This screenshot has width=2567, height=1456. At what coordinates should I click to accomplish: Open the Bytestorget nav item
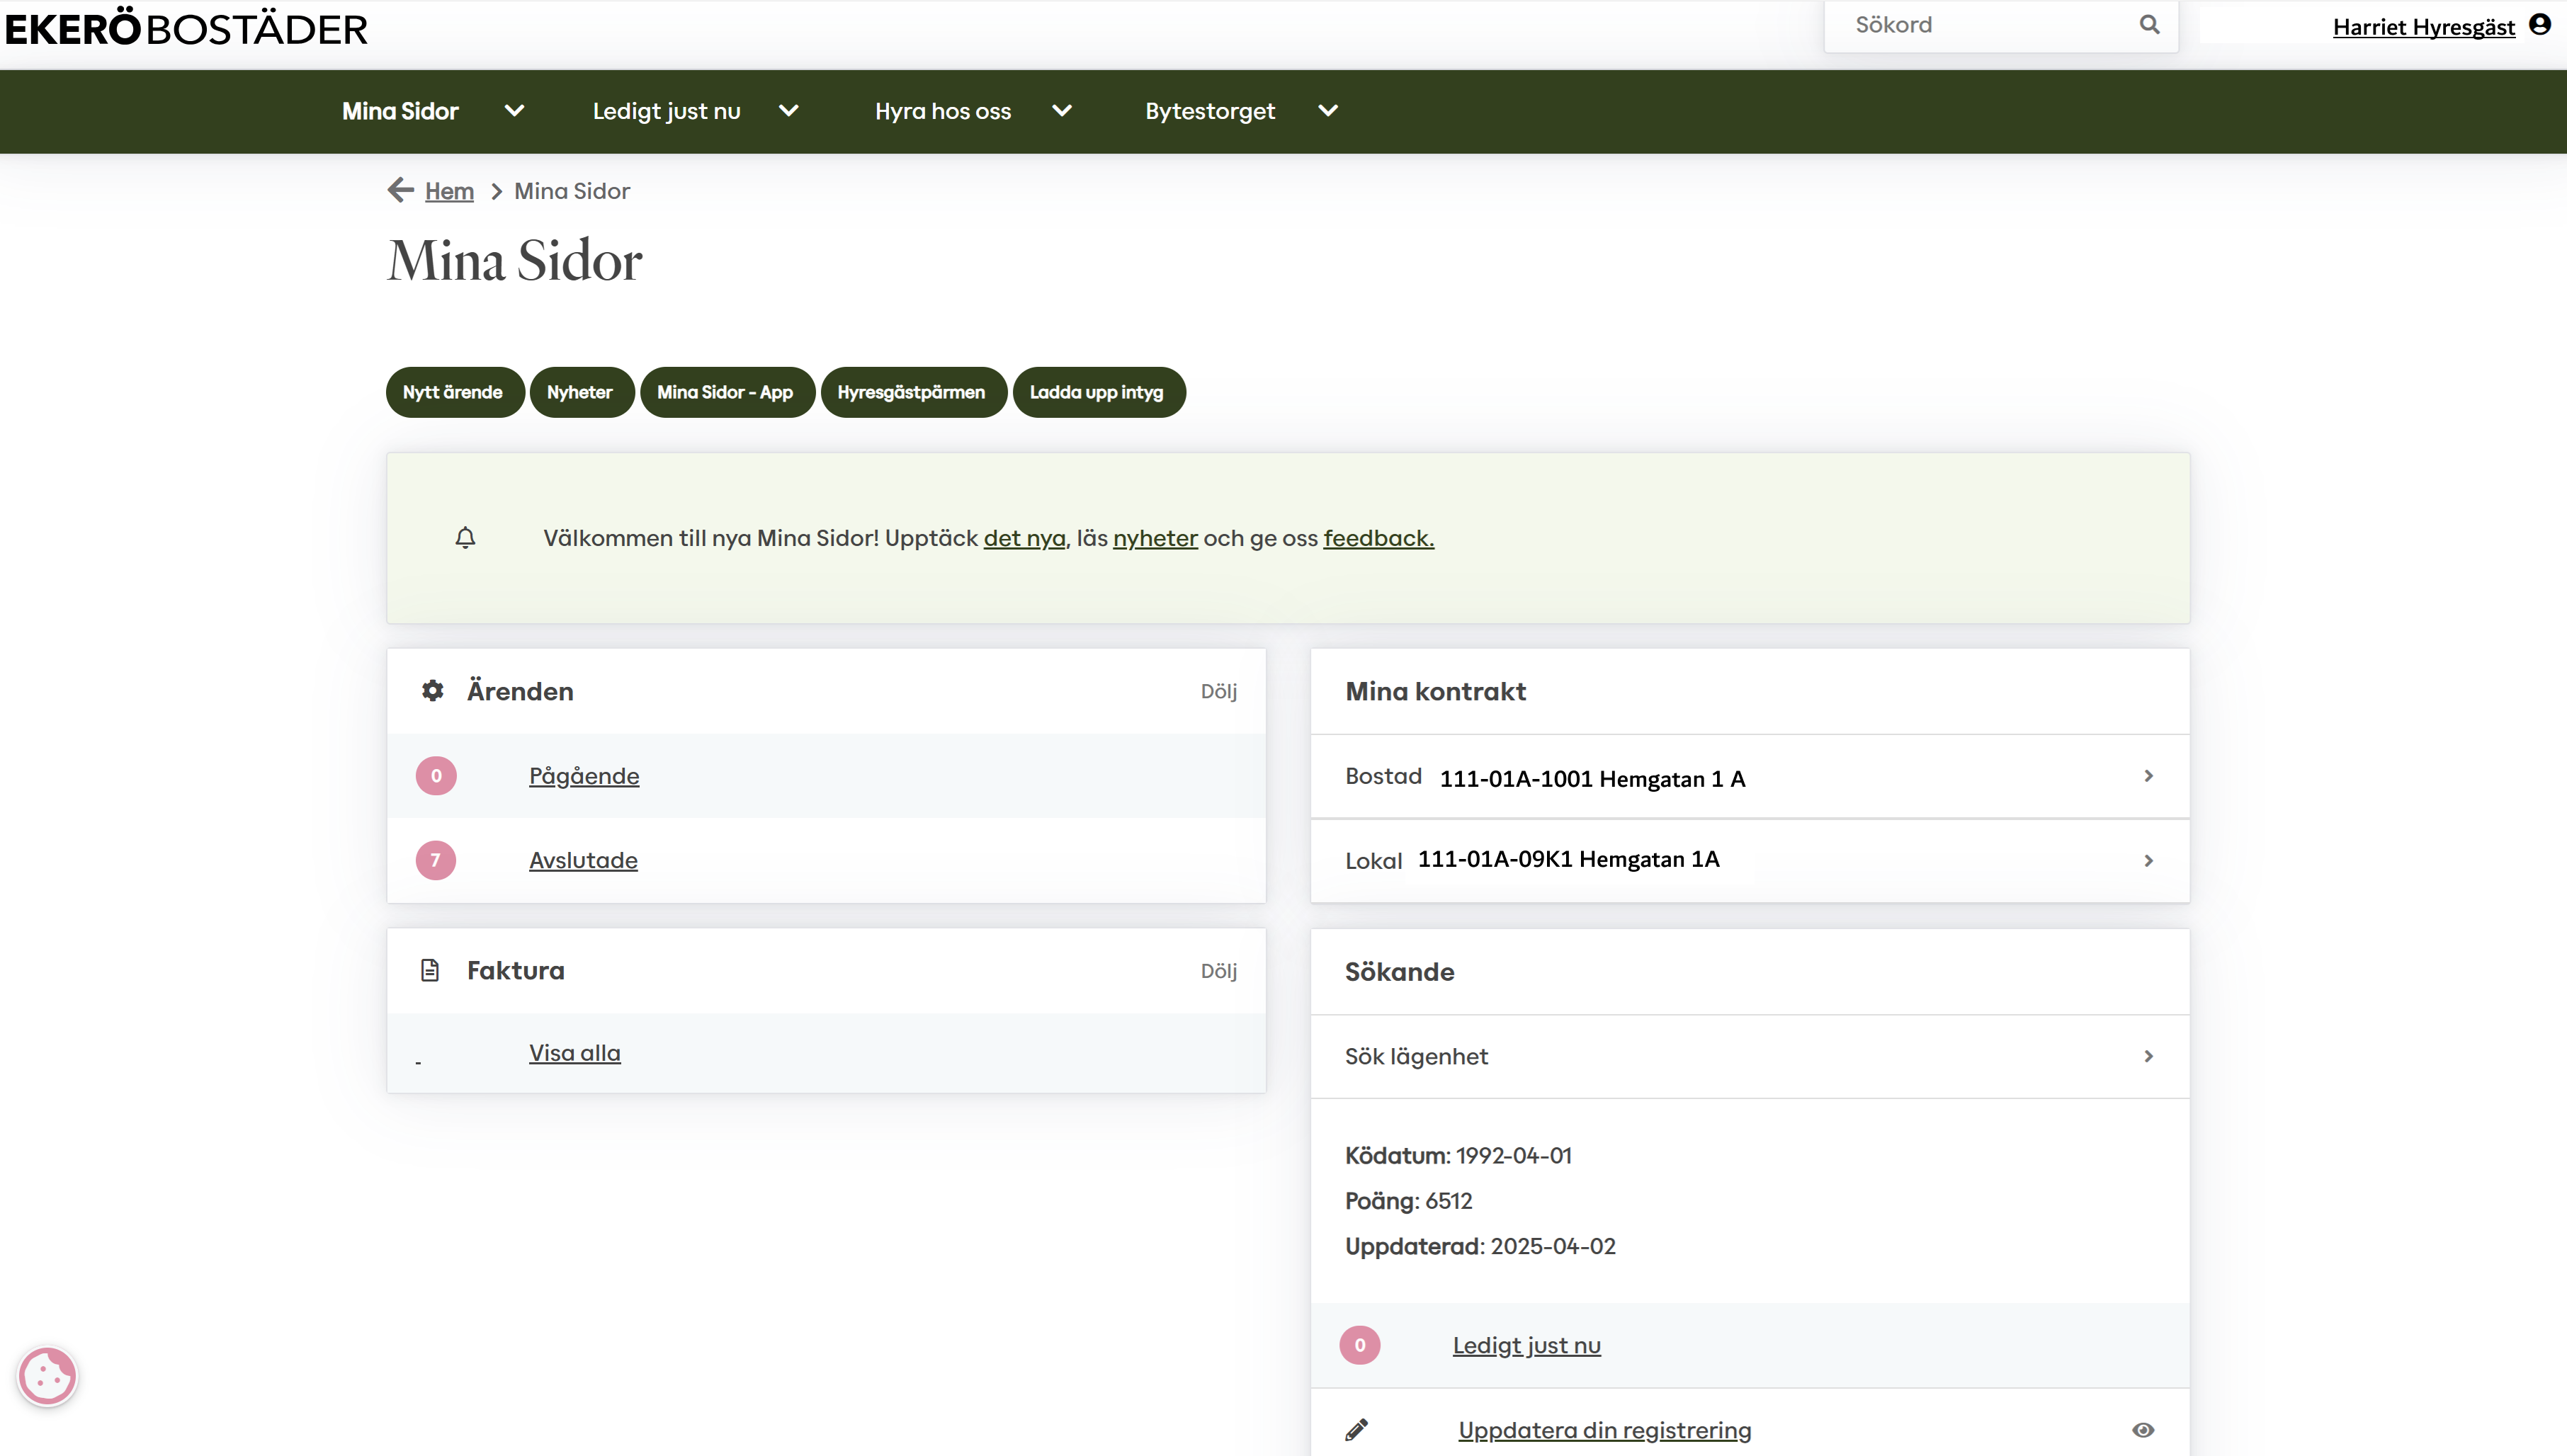coord(1210,111)
